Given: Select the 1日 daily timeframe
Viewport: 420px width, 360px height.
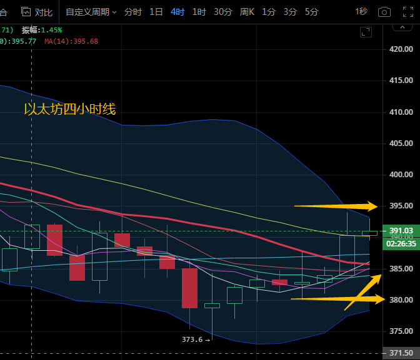Looking at the screenshot, I should click(x=156, y=12).
